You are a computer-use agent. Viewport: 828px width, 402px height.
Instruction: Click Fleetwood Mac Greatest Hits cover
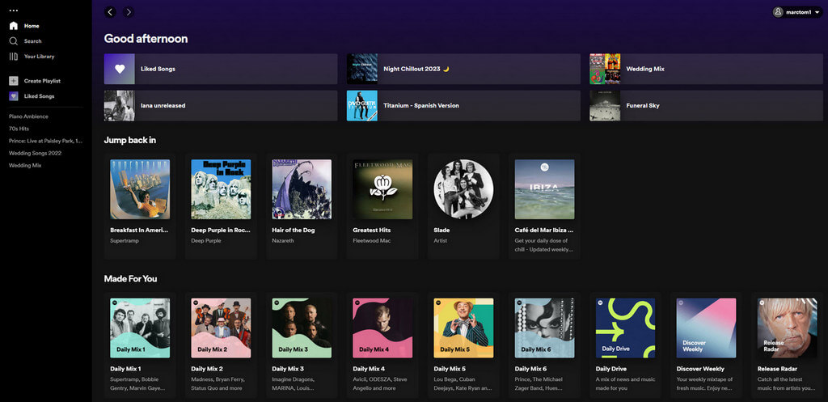coord(382,189)
